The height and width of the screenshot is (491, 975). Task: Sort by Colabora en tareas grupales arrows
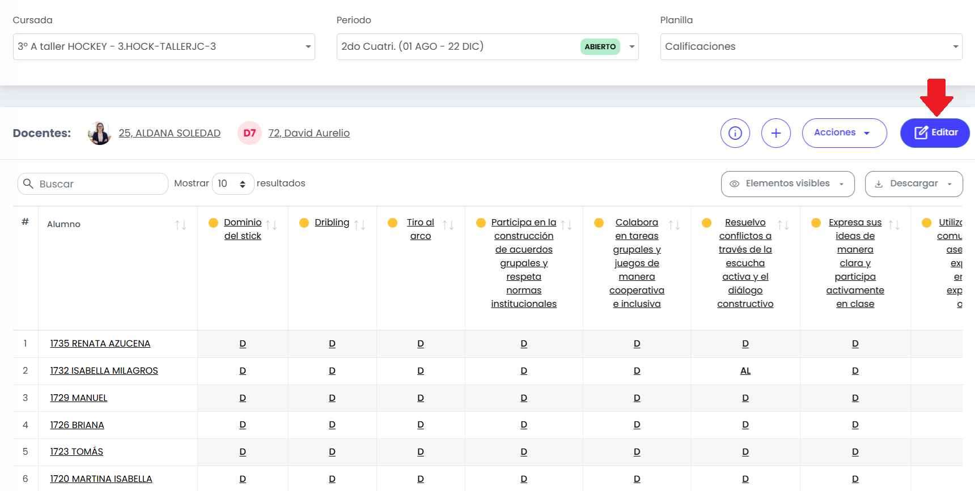[674, 225]
